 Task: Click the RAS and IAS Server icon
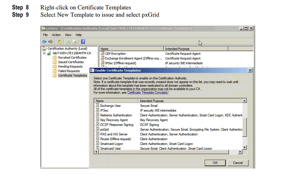97,134
